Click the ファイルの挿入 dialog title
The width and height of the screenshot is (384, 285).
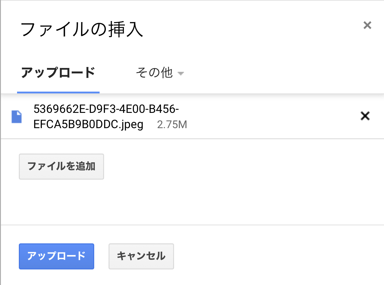[x=82, y=30]
